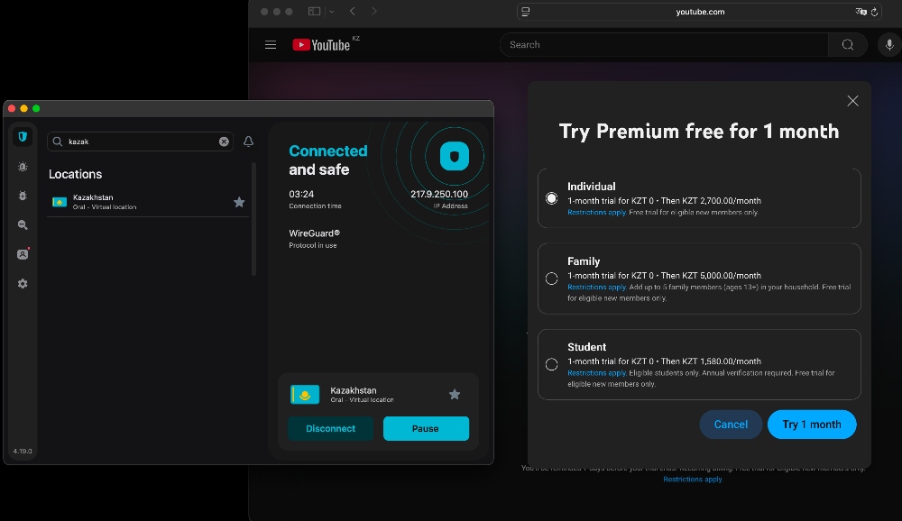Open the YouTube hamburger menu
The width and height of the screenshot is (902, 521).
(271, 45)
